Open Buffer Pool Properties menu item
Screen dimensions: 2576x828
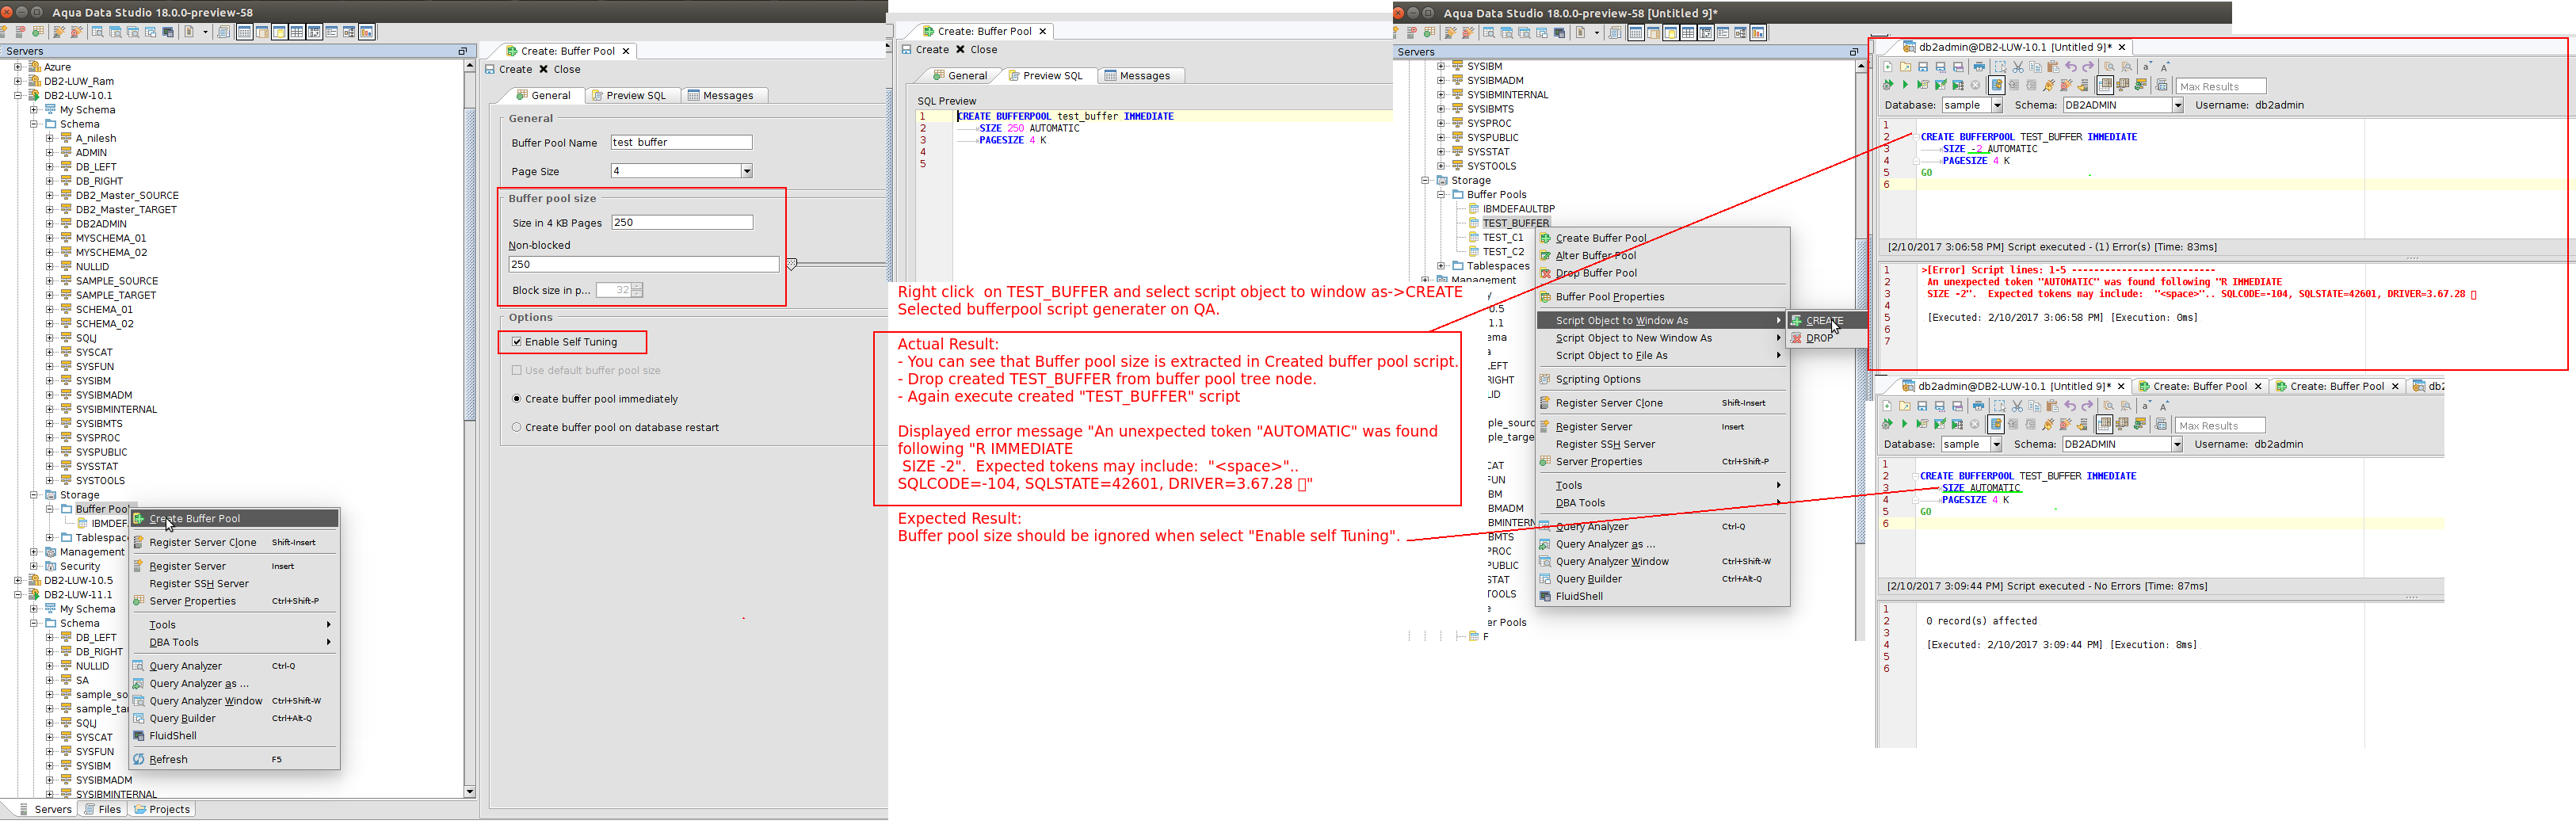point(1610,297)
